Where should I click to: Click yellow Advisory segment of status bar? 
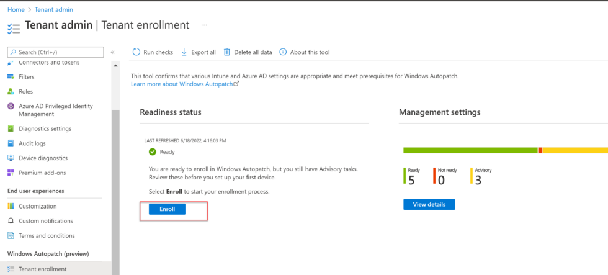click(x=575, y=150)
